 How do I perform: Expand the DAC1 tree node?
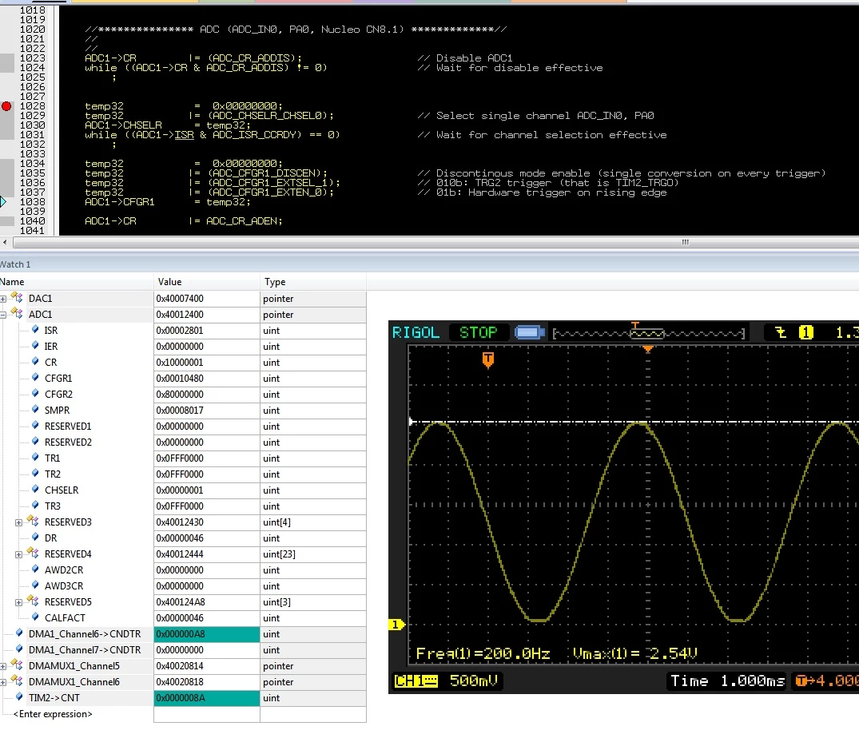[3, 299]
